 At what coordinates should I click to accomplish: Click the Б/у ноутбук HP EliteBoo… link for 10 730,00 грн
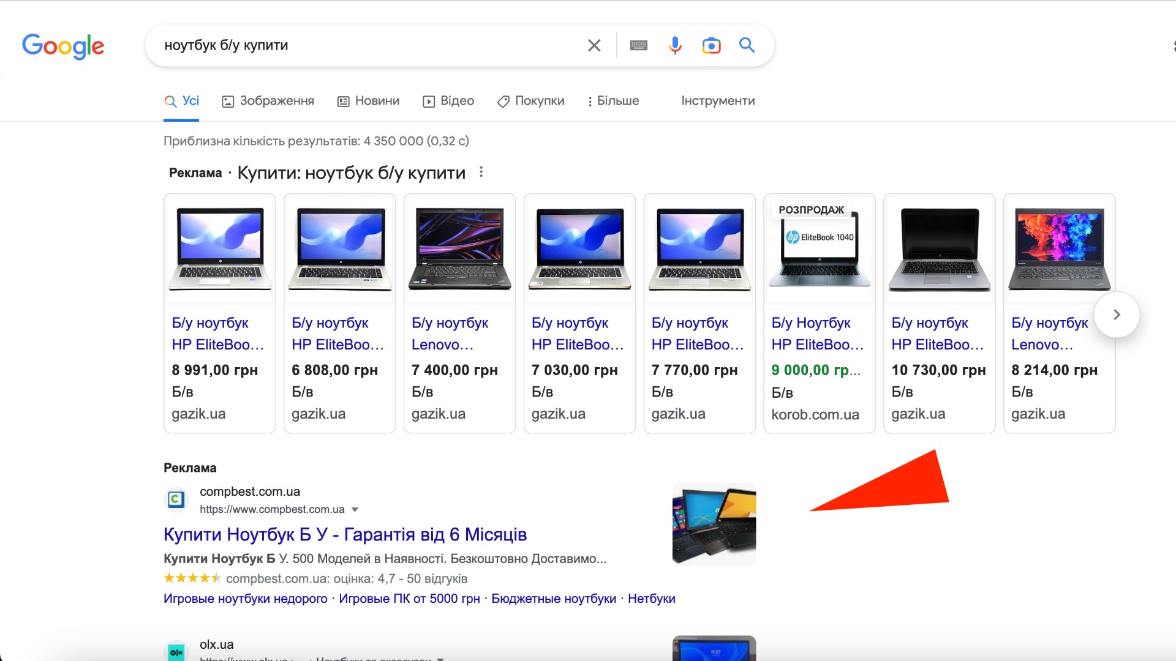(x=938, y=334)
